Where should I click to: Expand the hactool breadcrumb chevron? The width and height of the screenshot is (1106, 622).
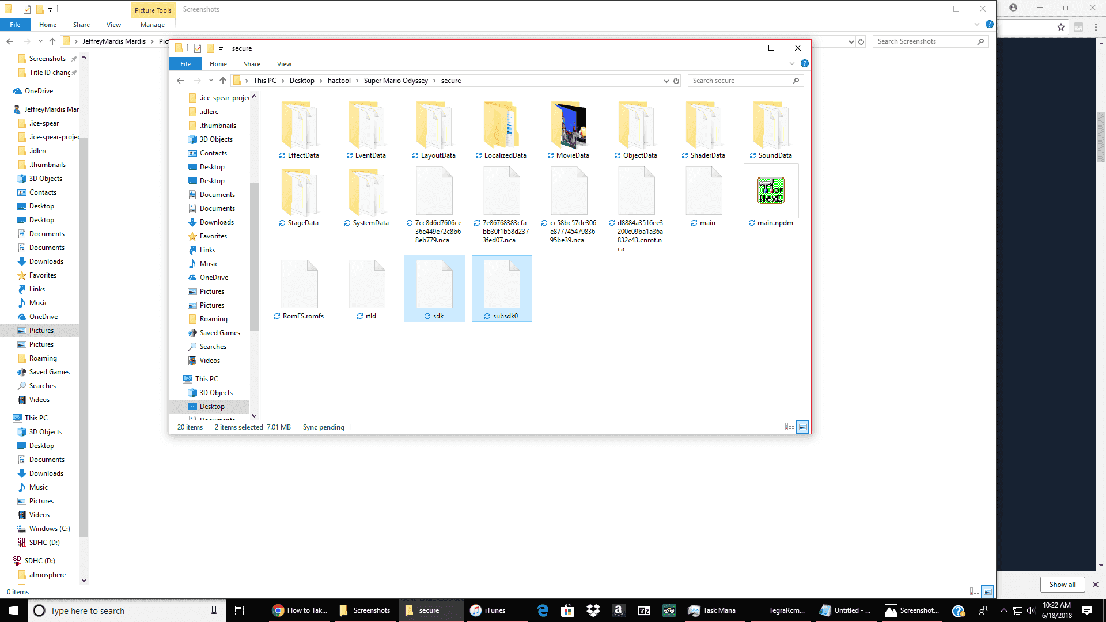[357, 81]
